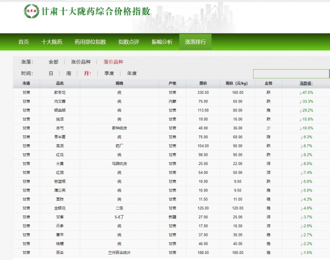Choose the 周 time period

tap(69, 74)
